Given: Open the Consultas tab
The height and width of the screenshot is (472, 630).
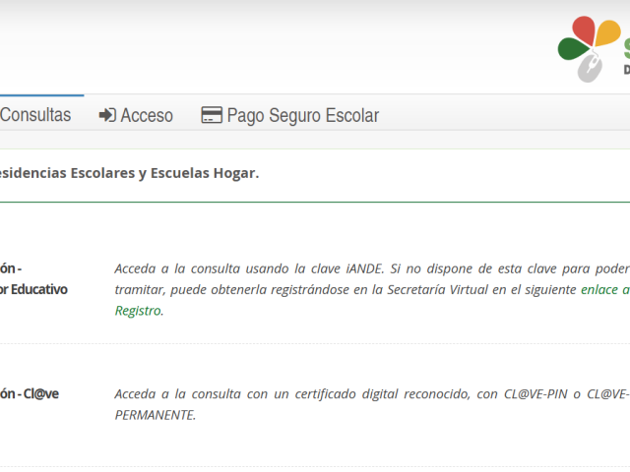Looking at the screenshot, I should pyautogui.click(x=35, y=115).
